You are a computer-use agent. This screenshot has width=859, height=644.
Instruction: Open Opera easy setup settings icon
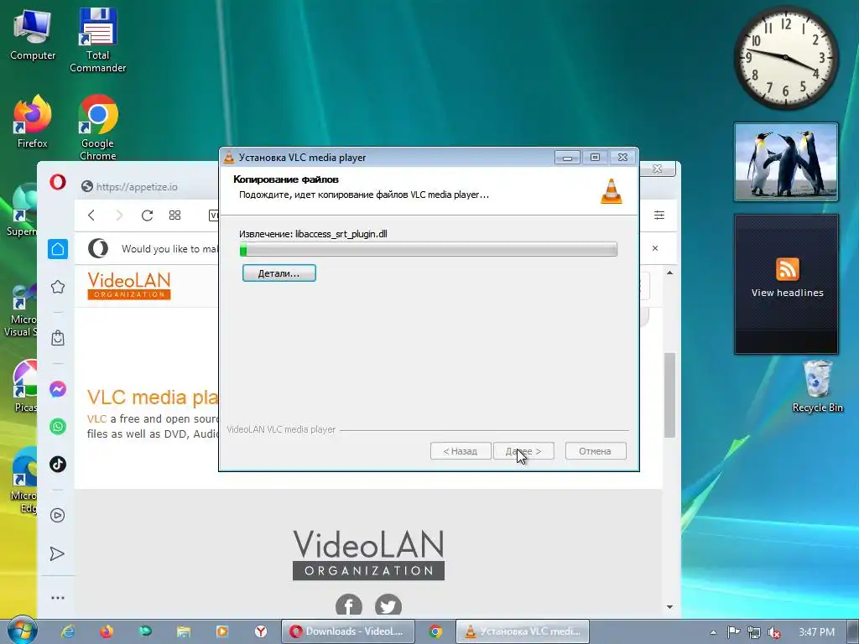pos(659,216)
